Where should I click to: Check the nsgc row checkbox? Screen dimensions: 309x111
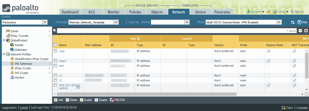[x=55, y=51]
